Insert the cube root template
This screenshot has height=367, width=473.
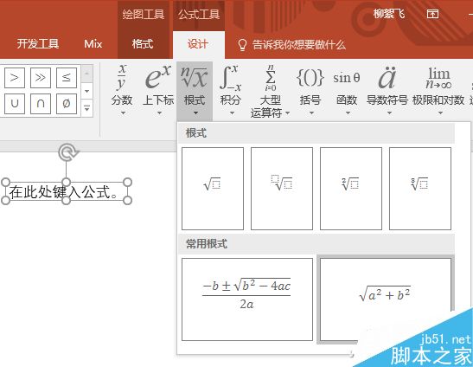click(420, 189)
